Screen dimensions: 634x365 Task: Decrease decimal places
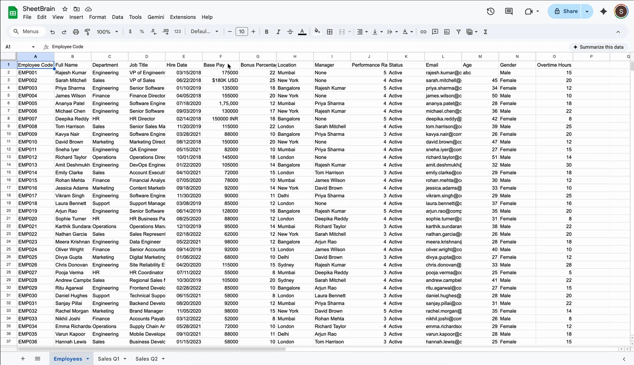[153, 32]
